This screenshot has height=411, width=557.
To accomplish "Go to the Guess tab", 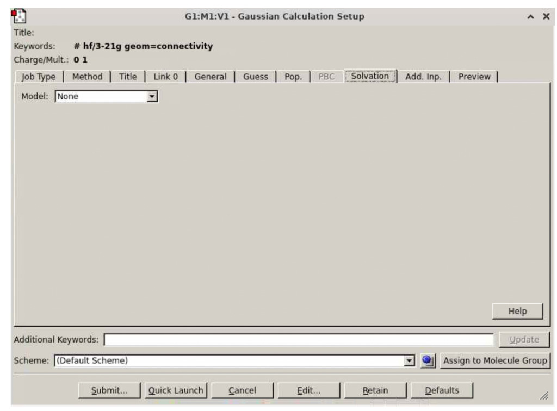I will pyautogui.click(x=255, y=77).
